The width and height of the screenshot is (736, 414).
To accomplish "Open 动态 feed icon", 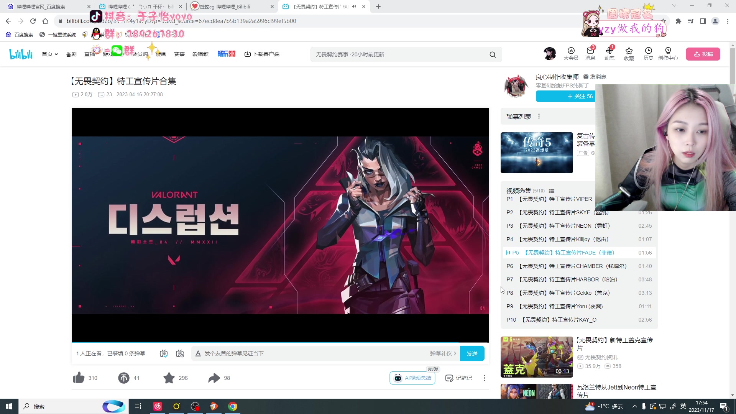I will click(609, 54).
